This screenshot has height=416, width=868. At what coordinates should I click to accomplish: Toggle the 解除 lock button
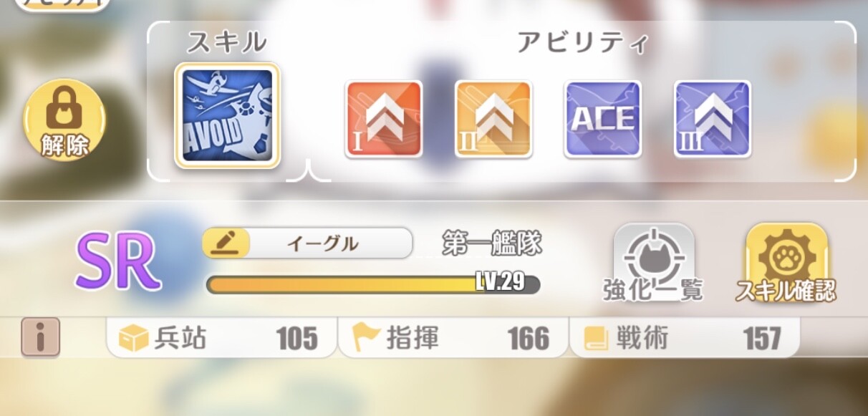pos(65,119)
